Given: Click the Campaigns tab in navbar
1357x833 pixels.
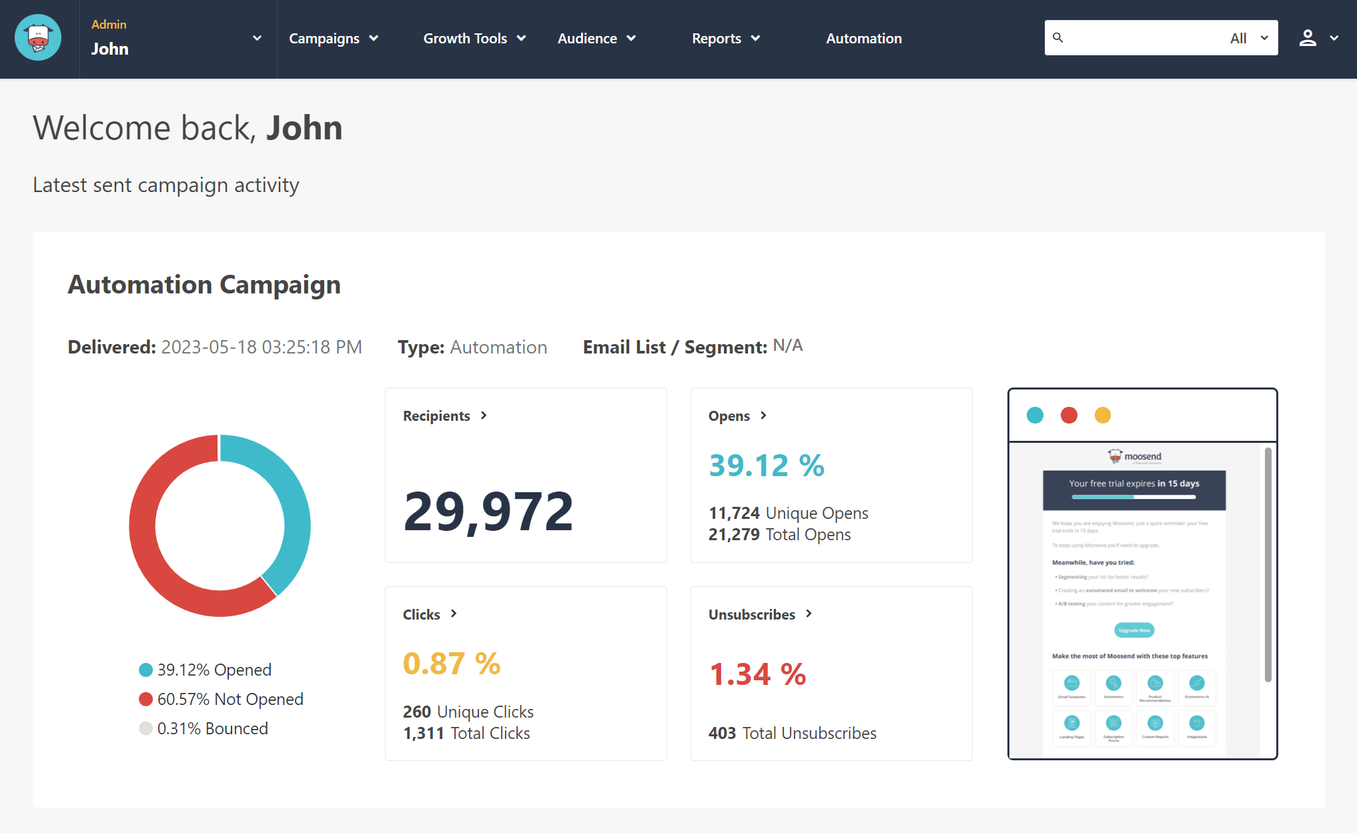Looking at the screenshot, I should tap(332, 39).
